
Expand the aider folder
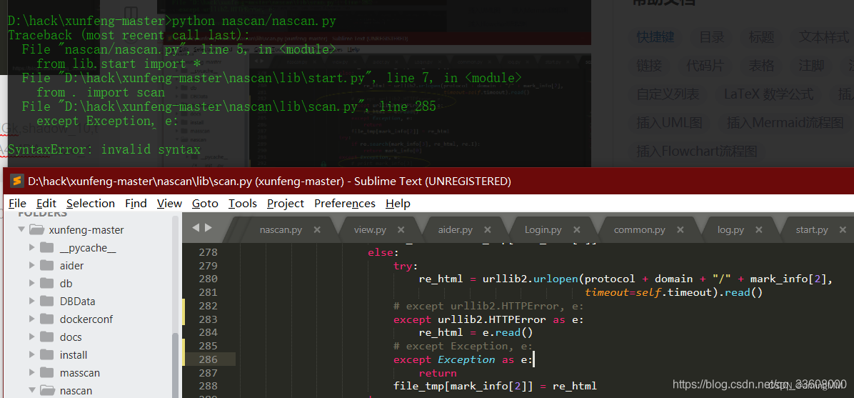tap(32, 266)
